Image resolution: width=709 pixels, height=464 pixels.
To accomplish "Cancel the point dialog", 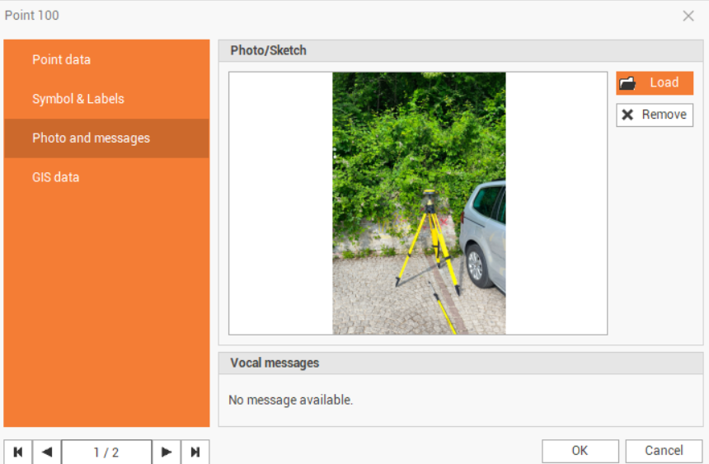I will (664, 451).
